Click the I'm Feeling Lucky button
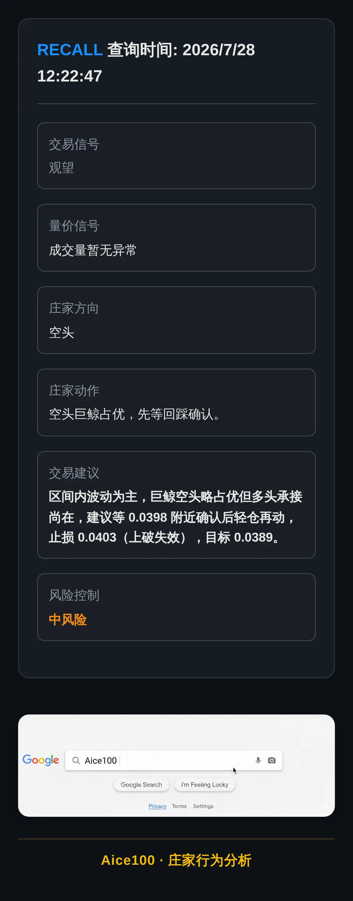This screenshot has height=901, width=353. 205,784
